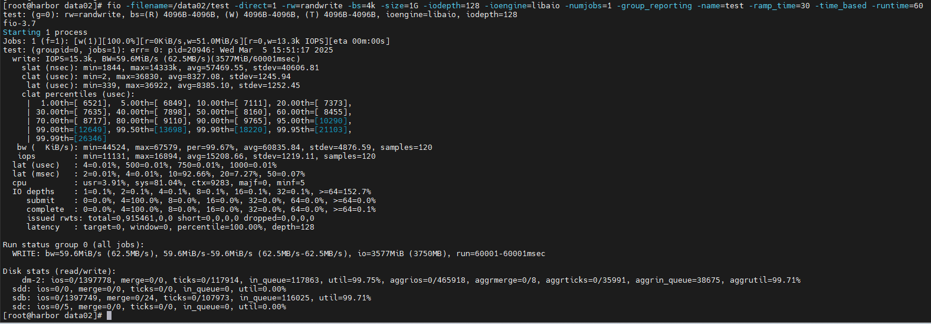Click the highlighted 99.00th value 12649
Image resolution: width=931 pixels, height=324 pixels.
pos(90,129)
